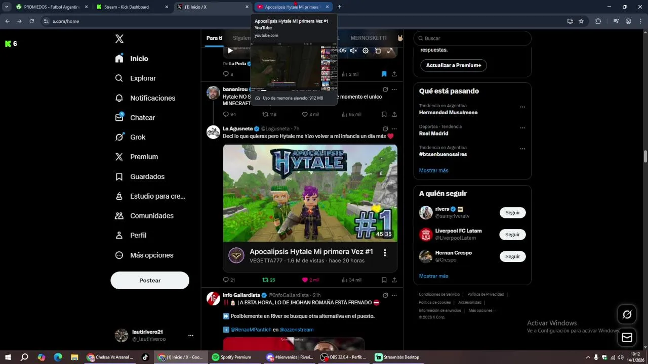Open options dots for Hermandad Musulmana trend
The width and height of the screenshot is (648, 364).
point(522,107)
